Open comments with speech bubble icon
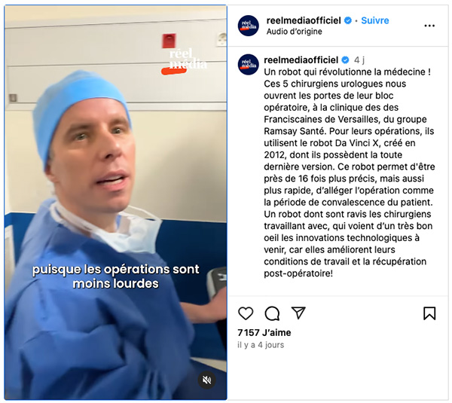452x403 pixels. point(272,313)
